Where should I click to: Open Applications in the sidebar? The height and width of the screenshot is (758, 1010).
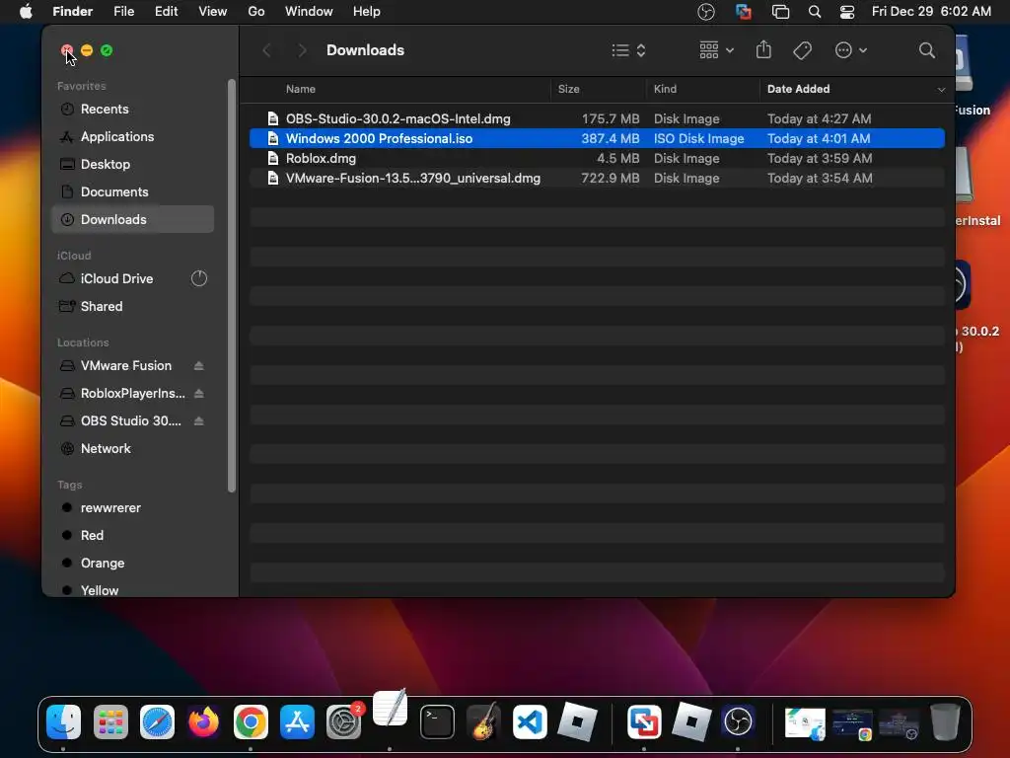132,136
